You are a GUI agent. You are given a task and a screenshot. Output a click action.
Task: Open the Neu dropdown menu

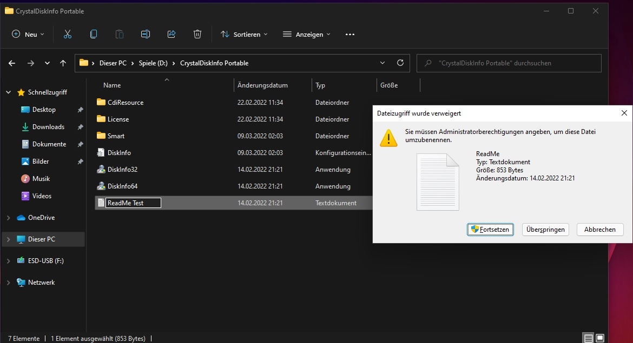pos(28,34)
